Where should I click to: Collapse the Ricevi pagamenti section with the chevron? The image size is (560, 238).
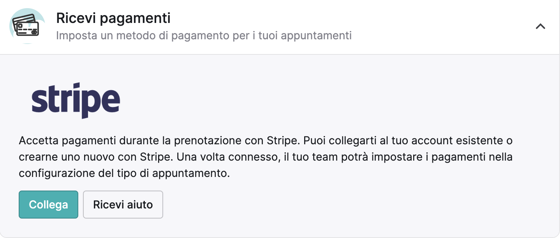(x=540, y=26)
